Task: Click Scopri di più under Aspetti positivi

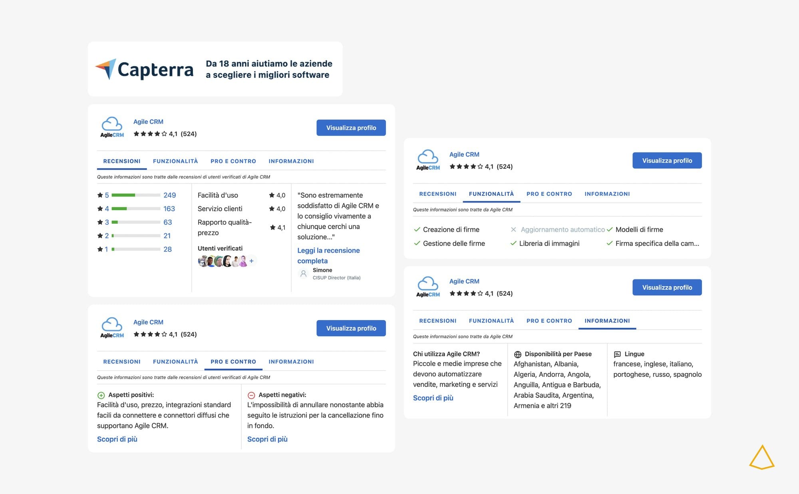Action: coord(117,439)
